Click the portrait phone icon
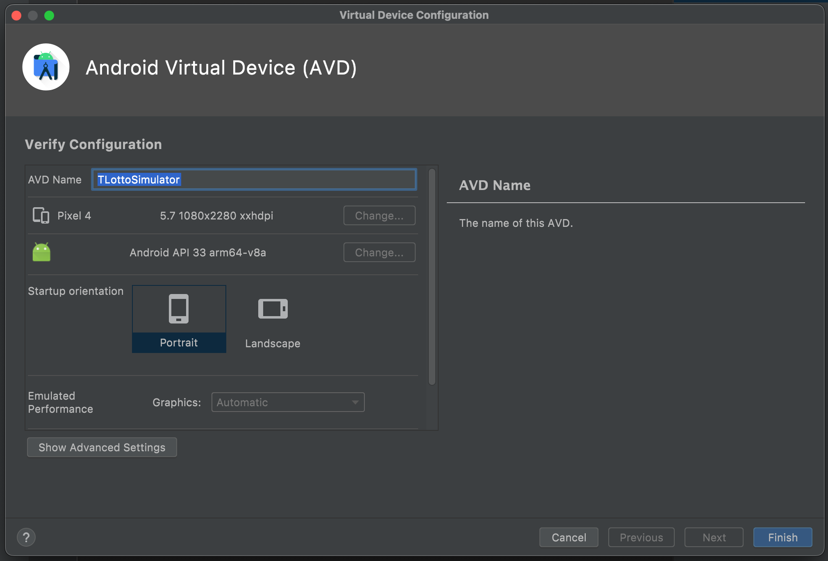The height and width of the screenshot is (561, 828). tap(179, 309)
